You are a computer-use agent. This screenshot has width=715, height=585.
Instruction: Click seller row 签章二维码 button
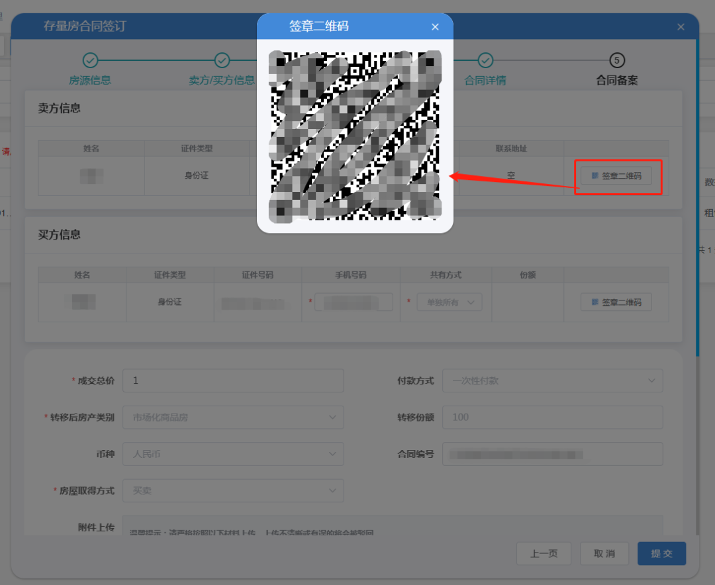pos(616,175)
